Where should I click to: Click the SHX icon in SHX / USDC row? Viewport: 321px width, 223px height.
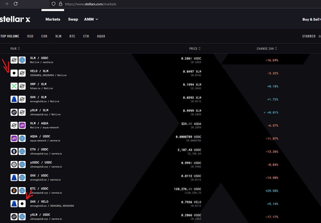[14, 178]
